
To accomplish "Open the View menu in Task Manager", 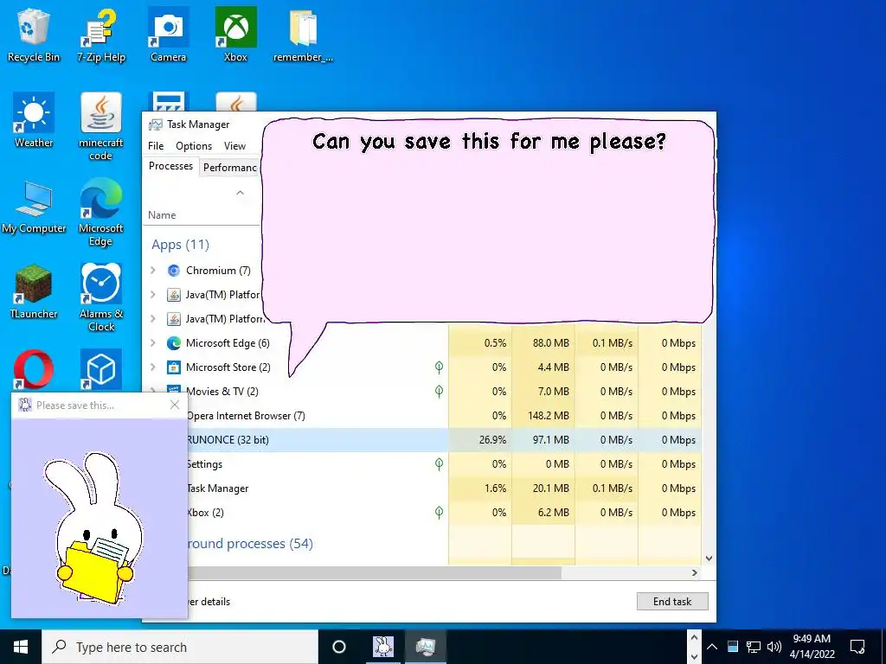I will click(x=234, y=146).
